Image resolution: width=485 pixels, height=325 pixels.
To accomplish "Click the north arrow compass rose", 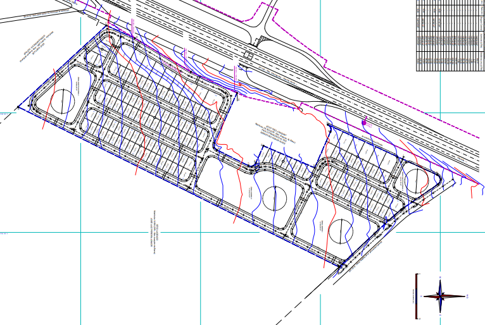I will pos(441,296).
